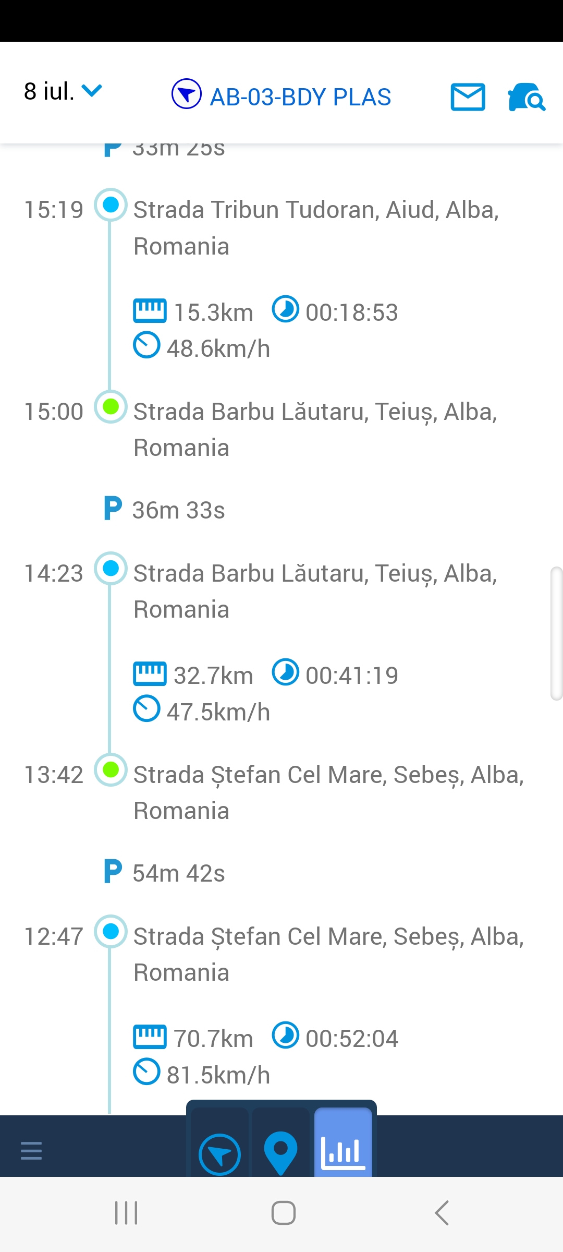
Task: Tap the green 13:42 timeline marker
Action: (111, 769)
